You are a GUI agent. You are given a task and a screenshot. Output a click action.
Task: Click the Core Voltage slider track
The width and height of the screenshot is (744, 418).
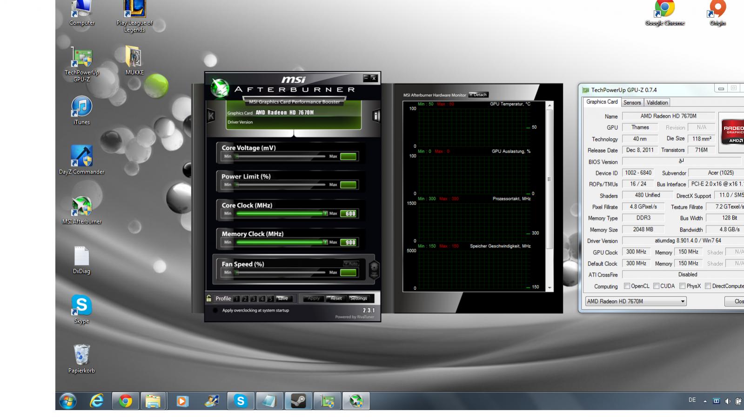[x=281, y=156]
